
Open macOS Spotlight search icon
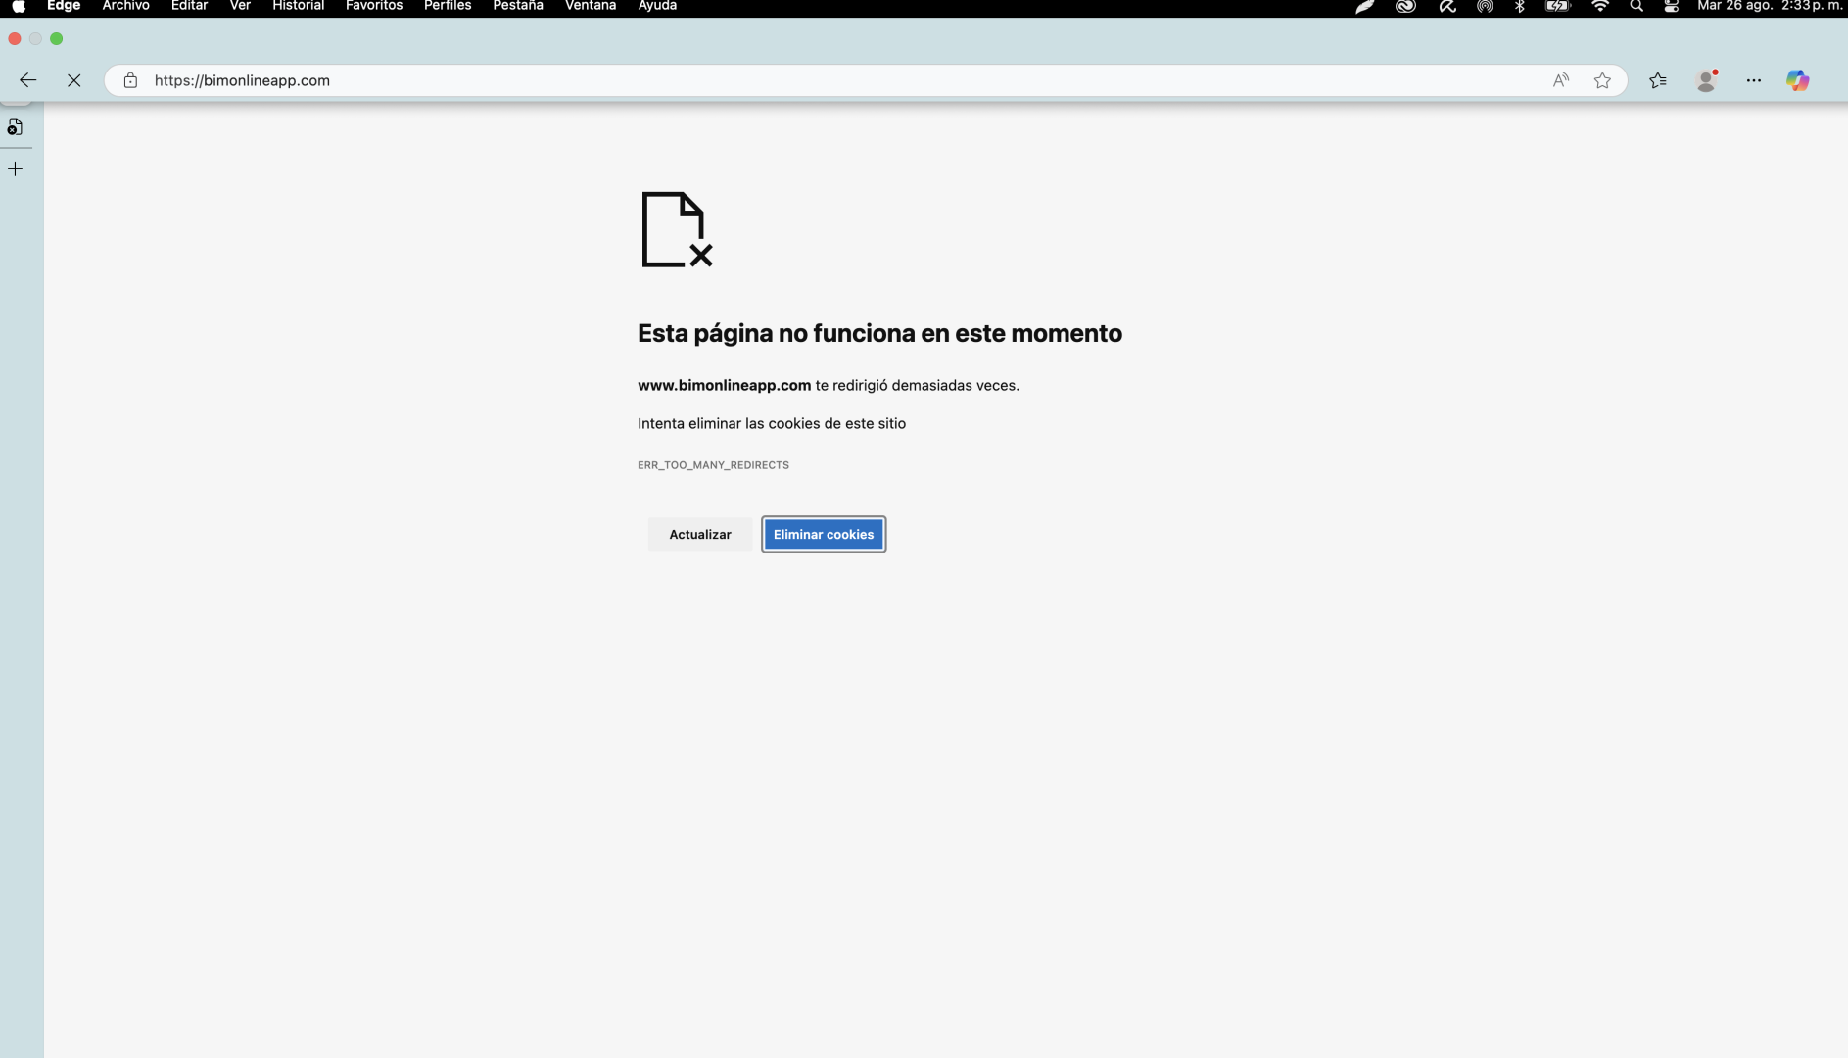[1635, 6]
